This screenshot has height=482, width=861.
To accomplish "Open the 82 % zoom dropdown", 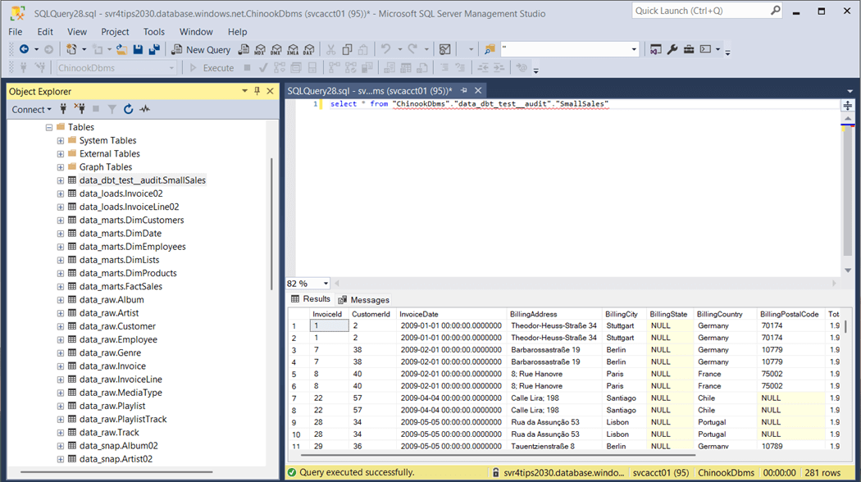I will point(326,284).
